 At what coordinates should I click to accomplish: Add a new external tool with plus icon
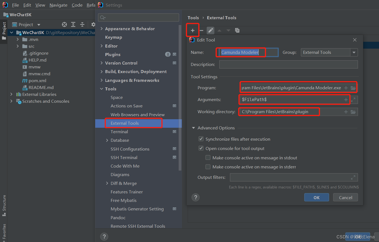[x=193, y=30]
